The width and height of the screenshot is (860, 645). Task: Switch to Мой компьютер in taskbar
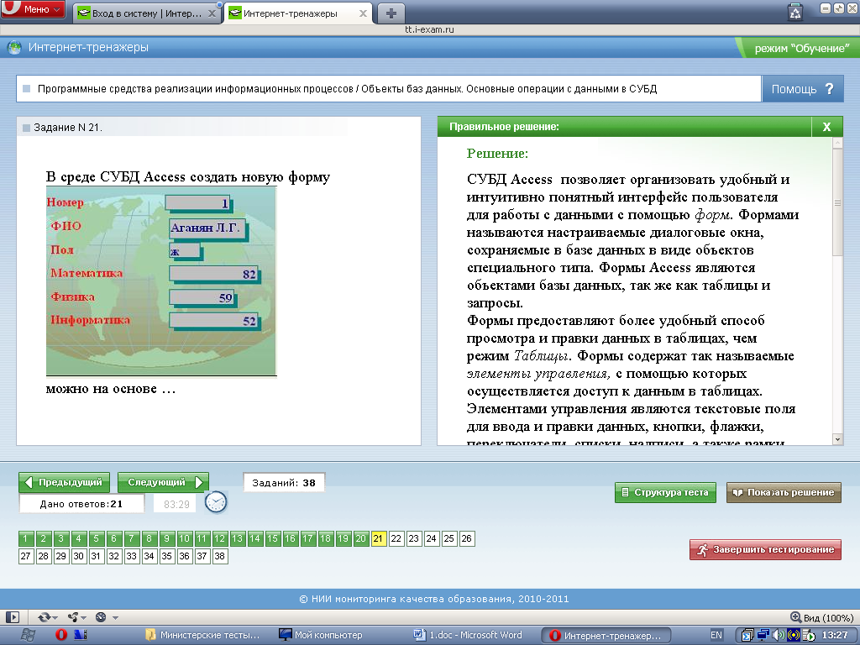(322, 635)
